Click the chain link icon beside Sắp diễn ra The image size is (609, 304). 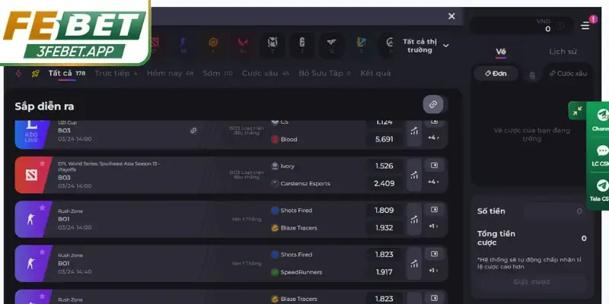click(x=433, y=104)
